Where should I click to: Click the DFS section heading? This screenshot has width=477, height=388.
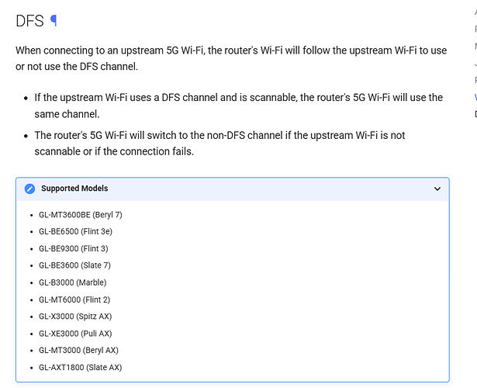tap(29, 21)
